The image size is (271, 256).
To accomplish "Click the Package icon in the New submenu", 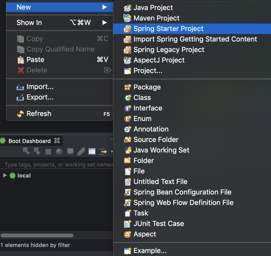I will [128, 87].
